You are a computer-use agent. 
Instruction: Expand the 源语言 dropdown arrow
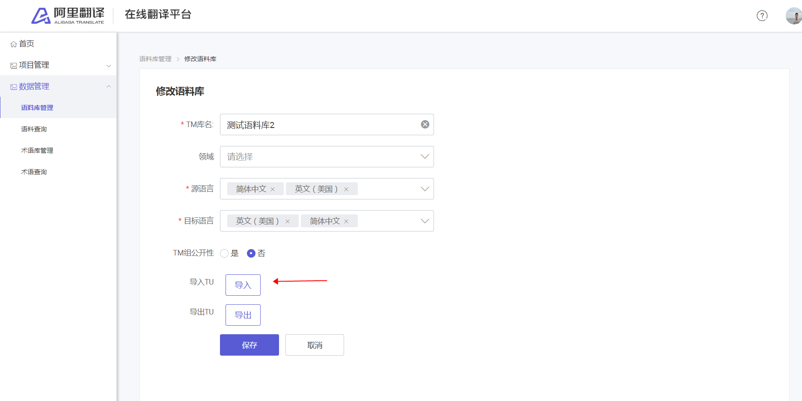pyautogui.click(x=425, y=189)
